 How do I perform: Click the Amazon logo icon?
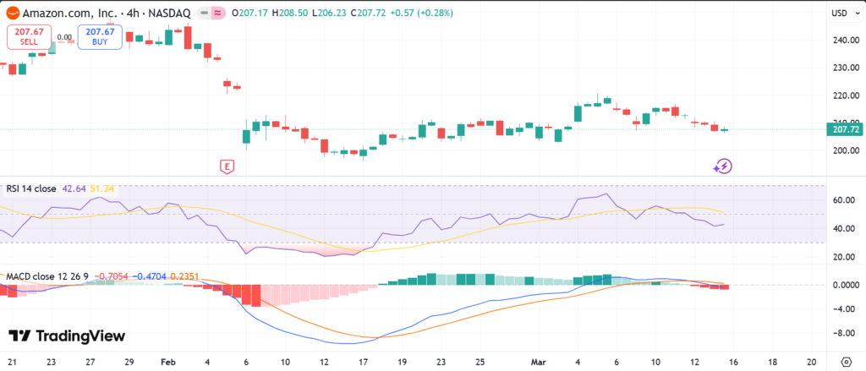tap(12, 14)
